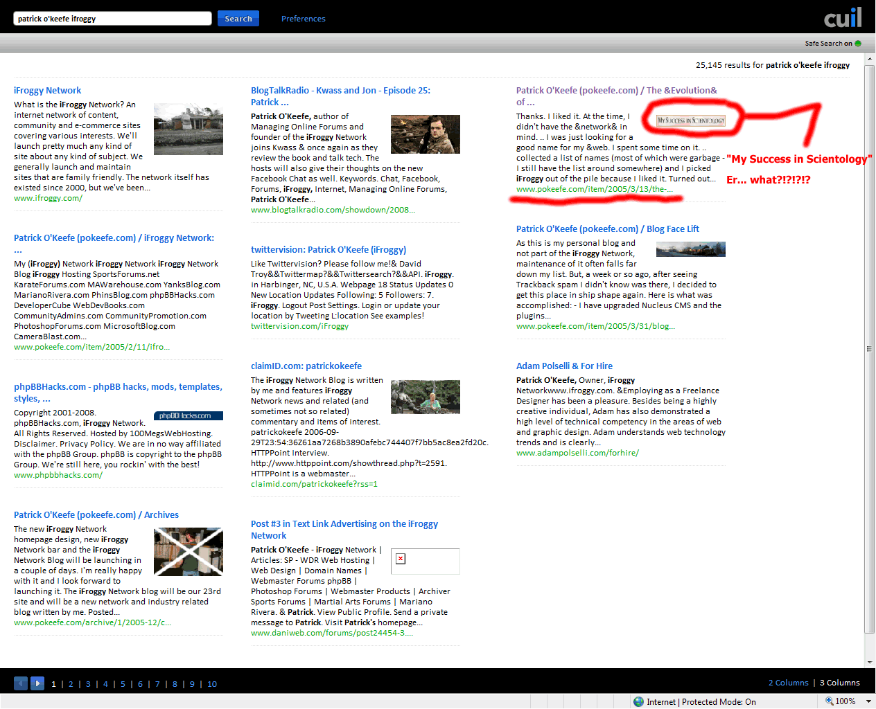Click the vertical scrollbar down arrow
876x709 pixels.
870,662
